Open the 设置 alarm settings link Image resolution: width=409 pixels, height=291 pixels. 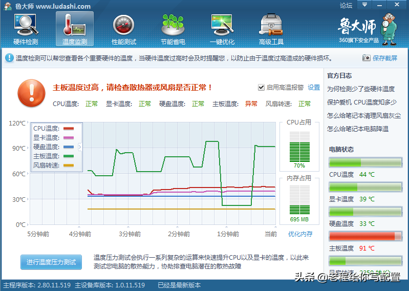314,88
